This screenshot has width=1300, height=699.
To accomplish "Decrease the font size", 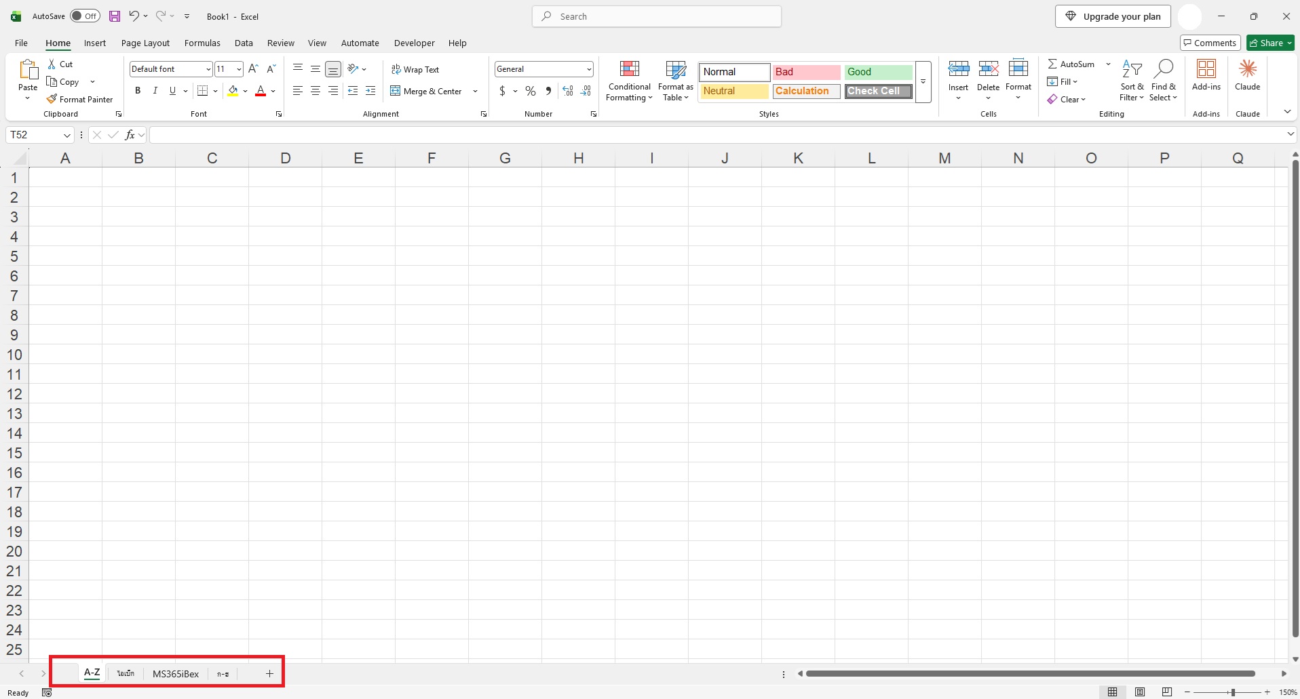I will [x=271, y=68].
